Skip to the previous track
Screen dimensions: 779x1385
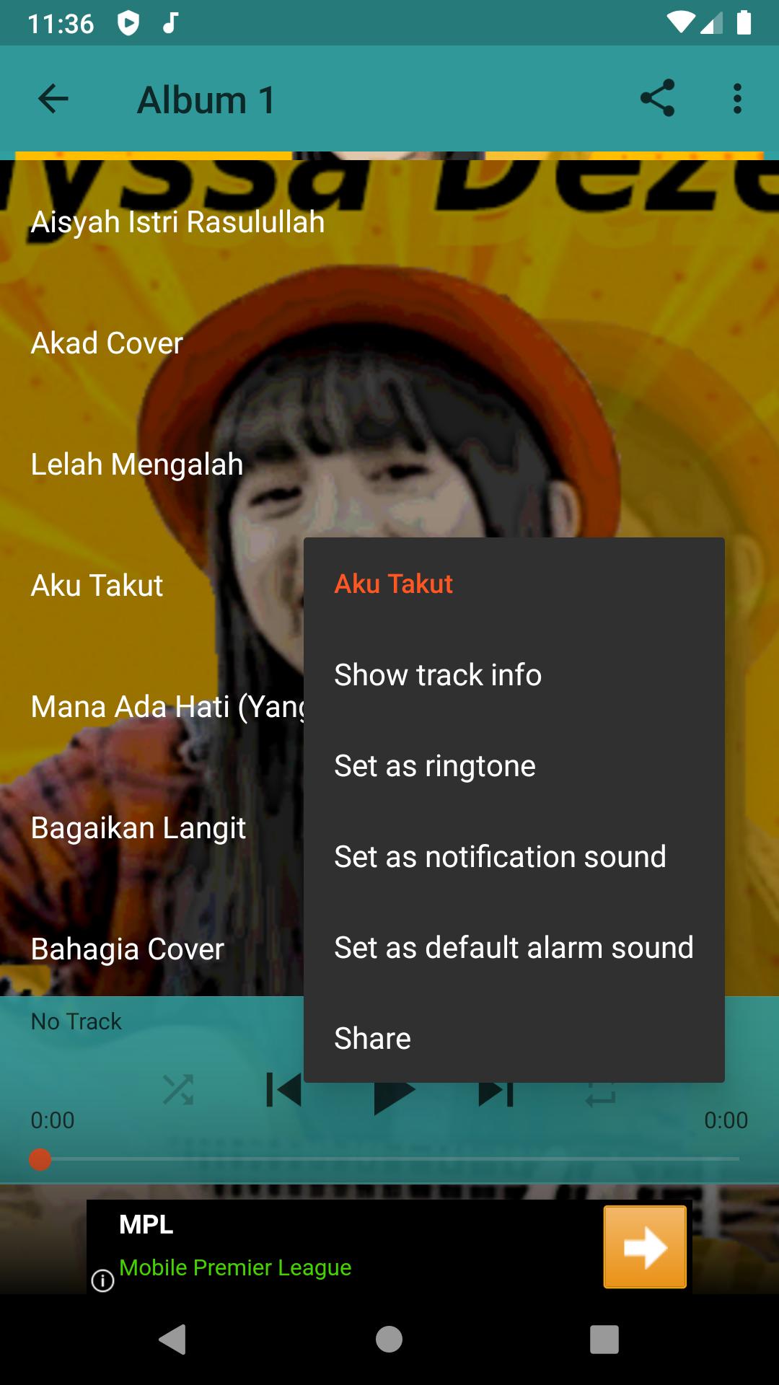tap(284, 1090)
